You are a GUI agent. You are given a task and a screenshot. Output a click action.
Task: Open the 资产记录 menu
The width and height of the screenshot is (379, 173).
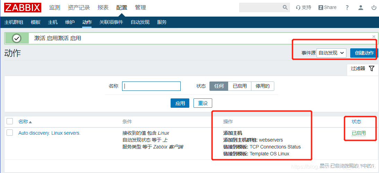click(79, 8)
